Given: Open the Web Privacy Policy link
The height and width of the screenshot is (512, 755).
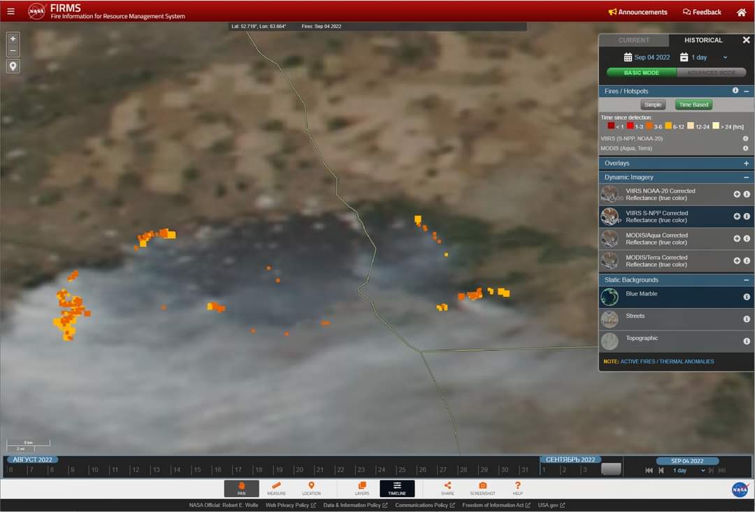Looking at the screenshot, I should [290, 505].
